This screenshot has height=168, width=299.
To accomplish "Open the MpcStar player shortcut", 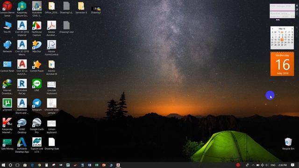I will point(36,47).
